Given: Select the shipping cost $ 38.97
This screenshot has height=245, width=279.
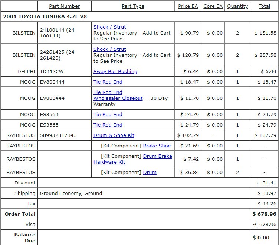Looking at the screenshot, I should click(267, 193).
